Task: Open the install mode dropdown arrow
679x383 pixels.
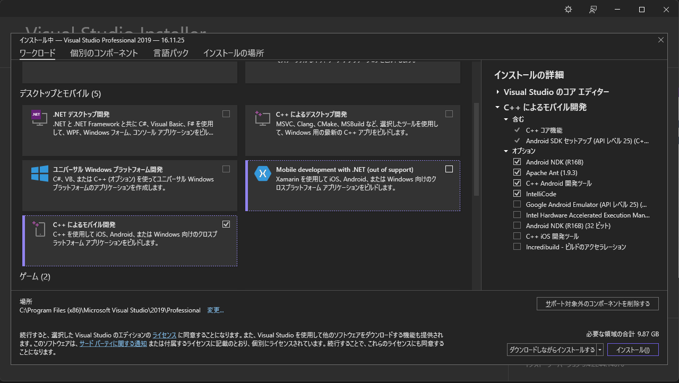Action: pyautogui.click(x=600, y=350)
